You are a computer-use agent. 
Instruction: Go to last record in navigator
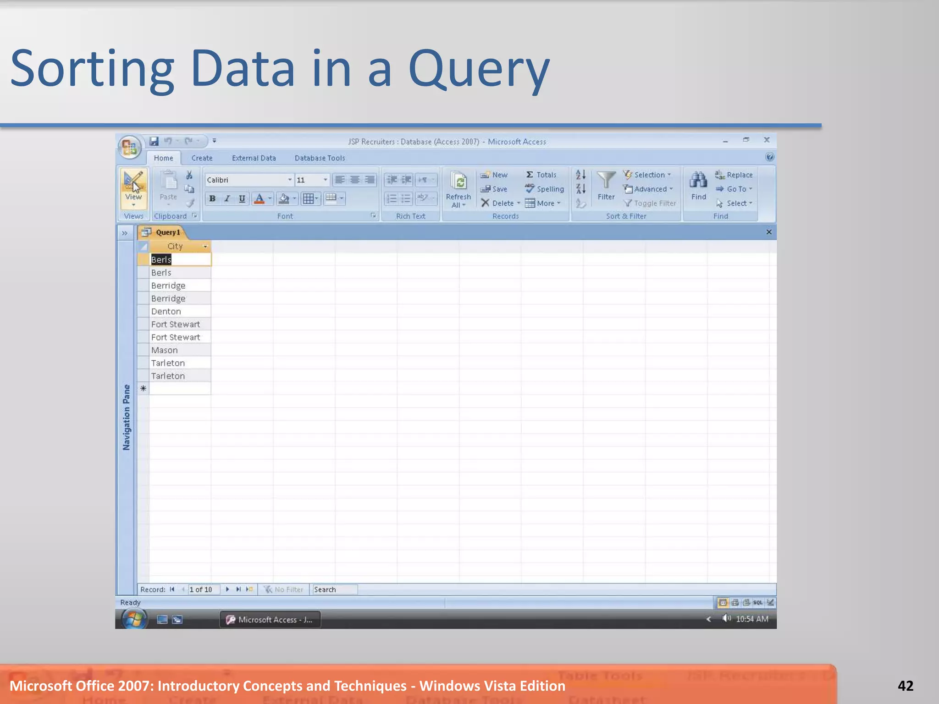pos(238,589)
